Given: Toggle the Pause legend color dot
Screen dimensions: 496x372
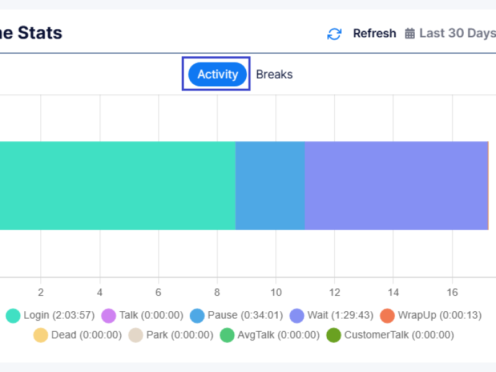Looking at the screenshot, I should (197, 316).
